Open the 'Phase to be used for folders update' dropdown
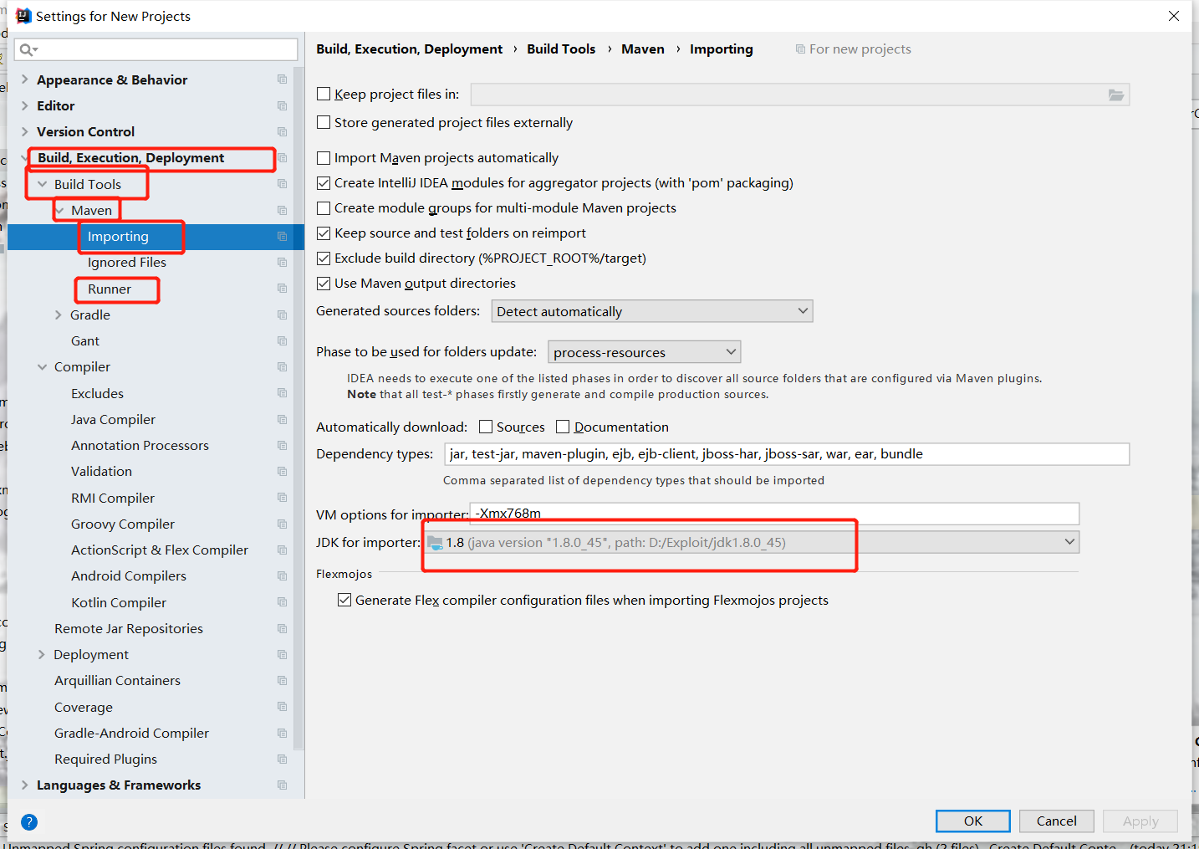The image size is (1199, 849). (x=644, y=352)
